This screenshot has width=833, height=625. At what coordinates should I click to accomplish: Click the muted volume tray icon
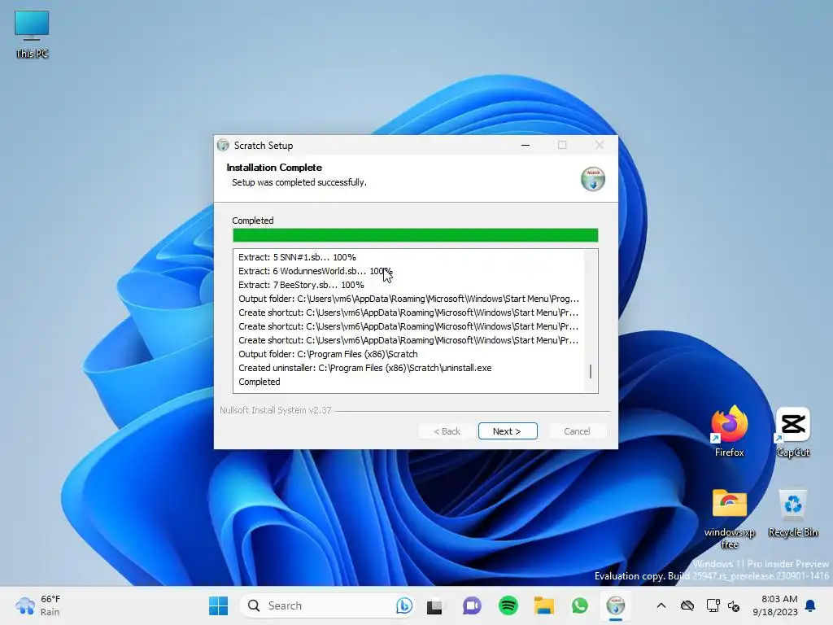point(734,605)
